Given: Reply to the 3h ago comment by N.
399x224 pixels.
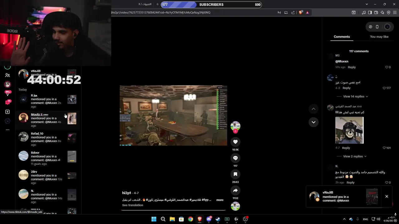Looking at the screenshot, I should pyautogui.click(x=350, y=183).
